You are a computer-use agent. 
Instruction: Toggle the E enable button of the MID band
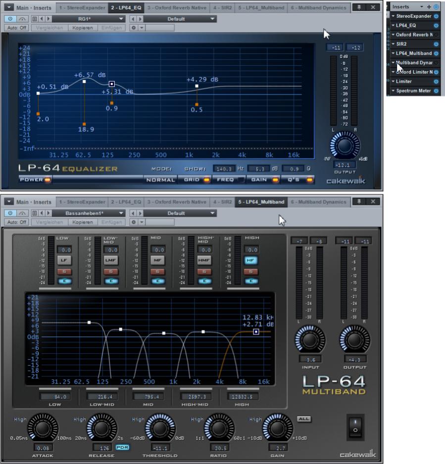pos(157,281)
